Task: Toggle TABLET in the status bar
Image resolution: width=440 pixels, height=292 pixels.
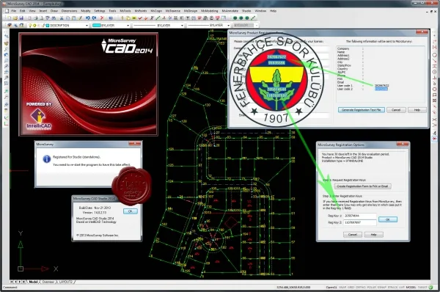Action: tap(422, 287)
